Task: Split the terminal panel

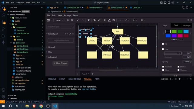Action: pos(176,79)
